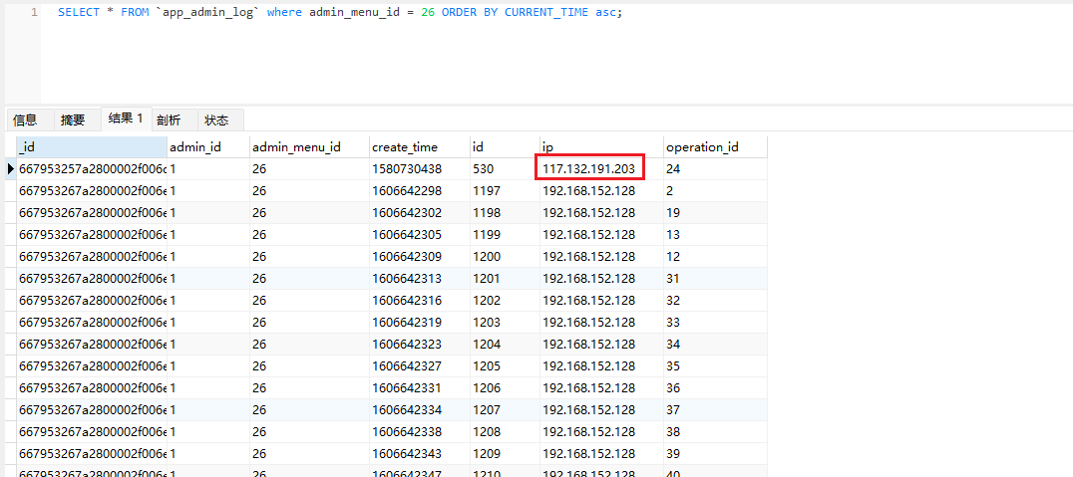
Task: Click the SQL query text in editor
Action: point(340,12)
